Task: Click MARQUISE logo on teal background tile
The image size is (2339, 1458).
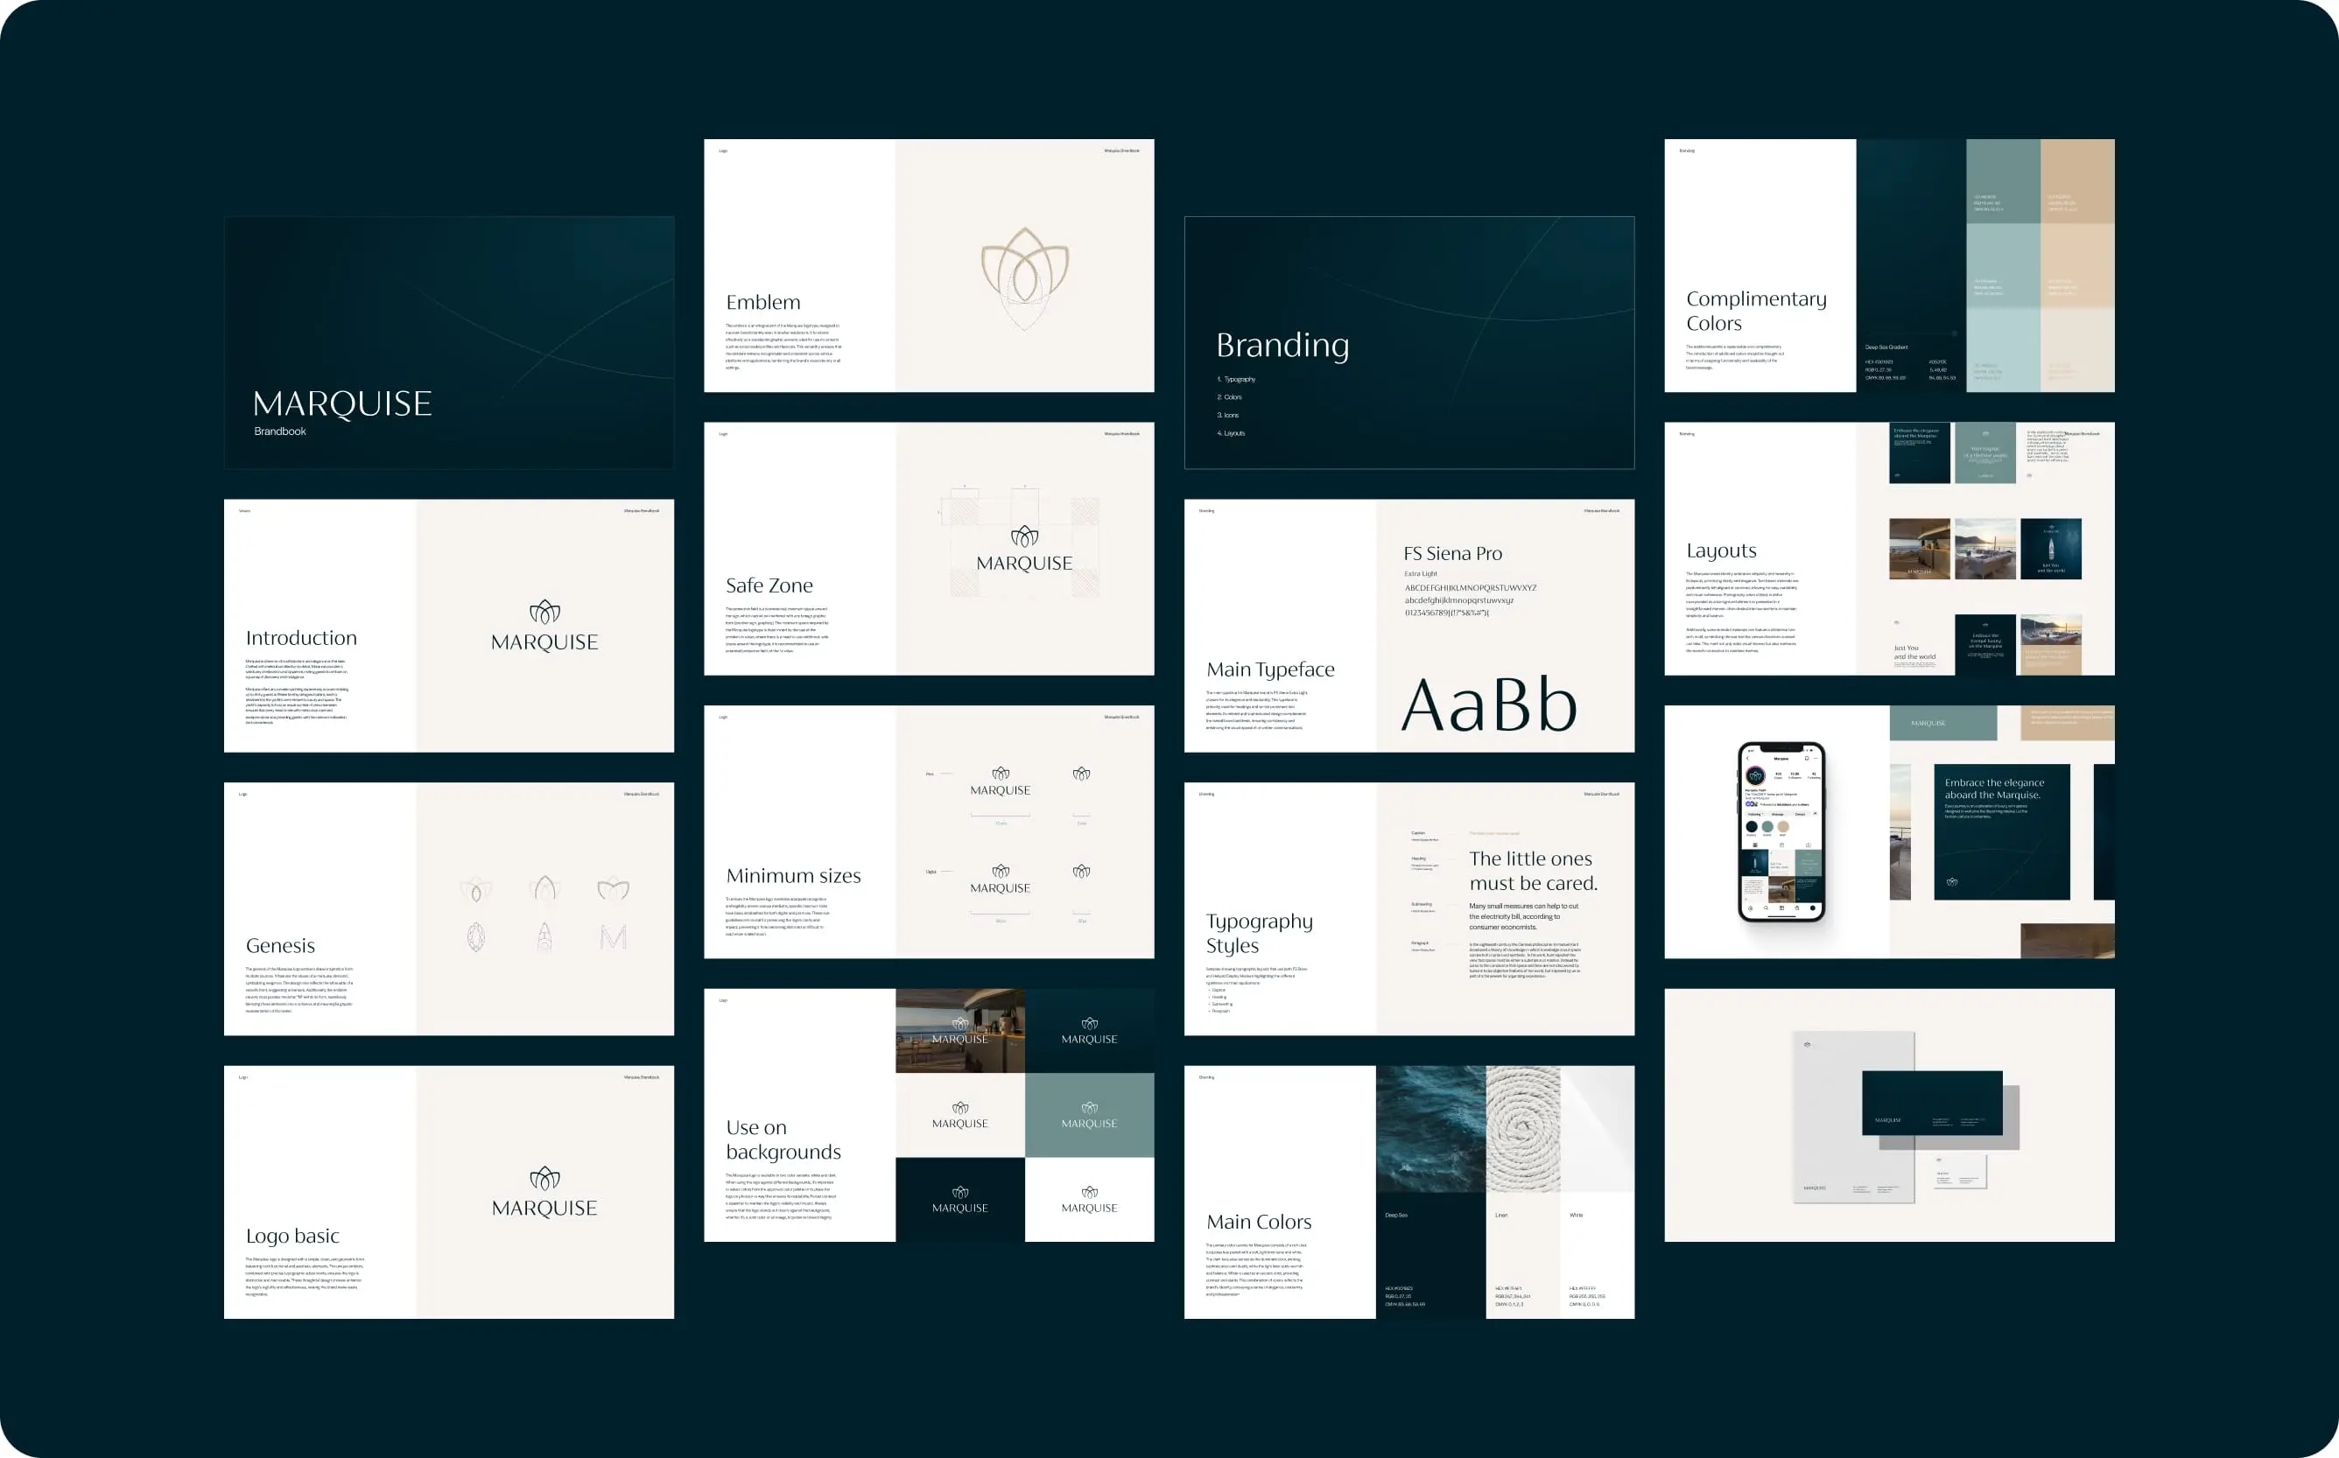Action: [x=1089, y=1115]
